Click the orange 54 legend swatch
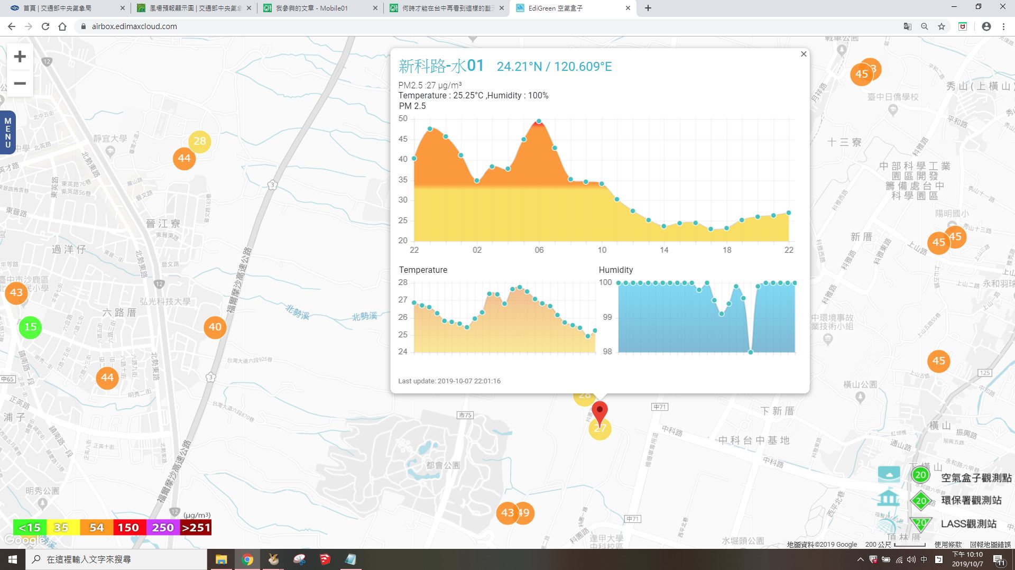 coord(96,528)
